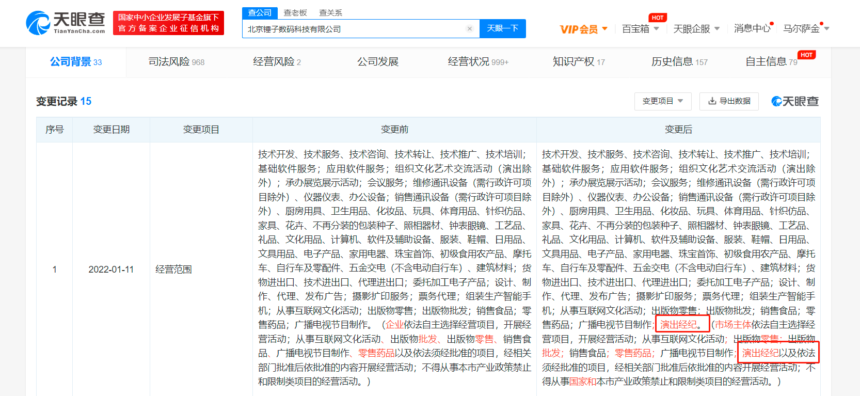Switch to 经营风险 tab
This screenshot has width=860, height=396.
tap(277, 62)
